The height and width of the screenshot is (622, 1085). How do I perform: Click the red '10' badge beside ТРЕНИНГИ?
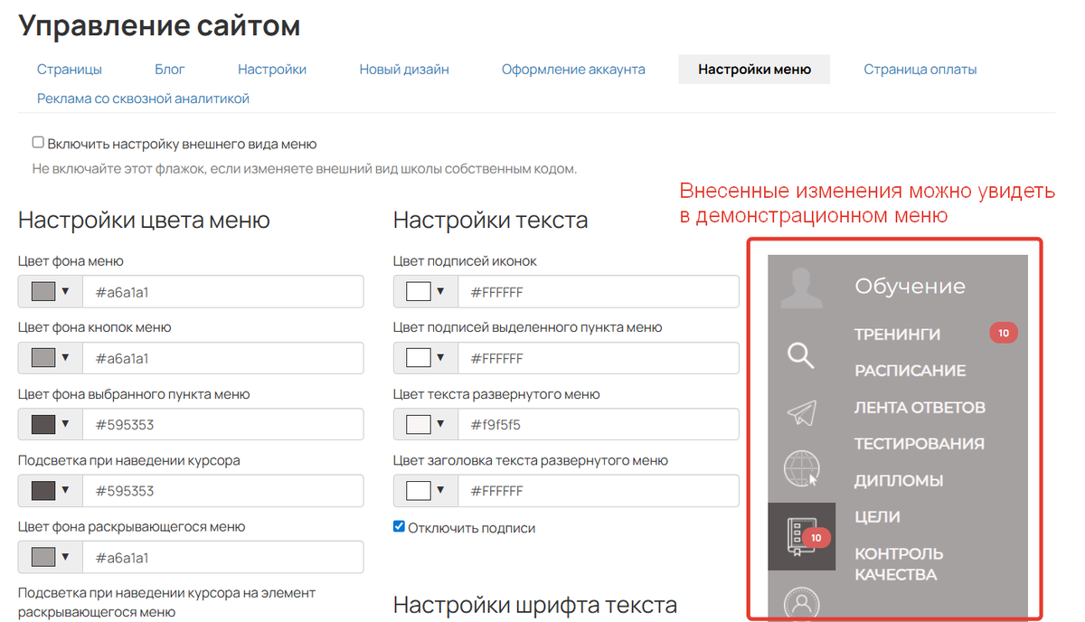1004,334
